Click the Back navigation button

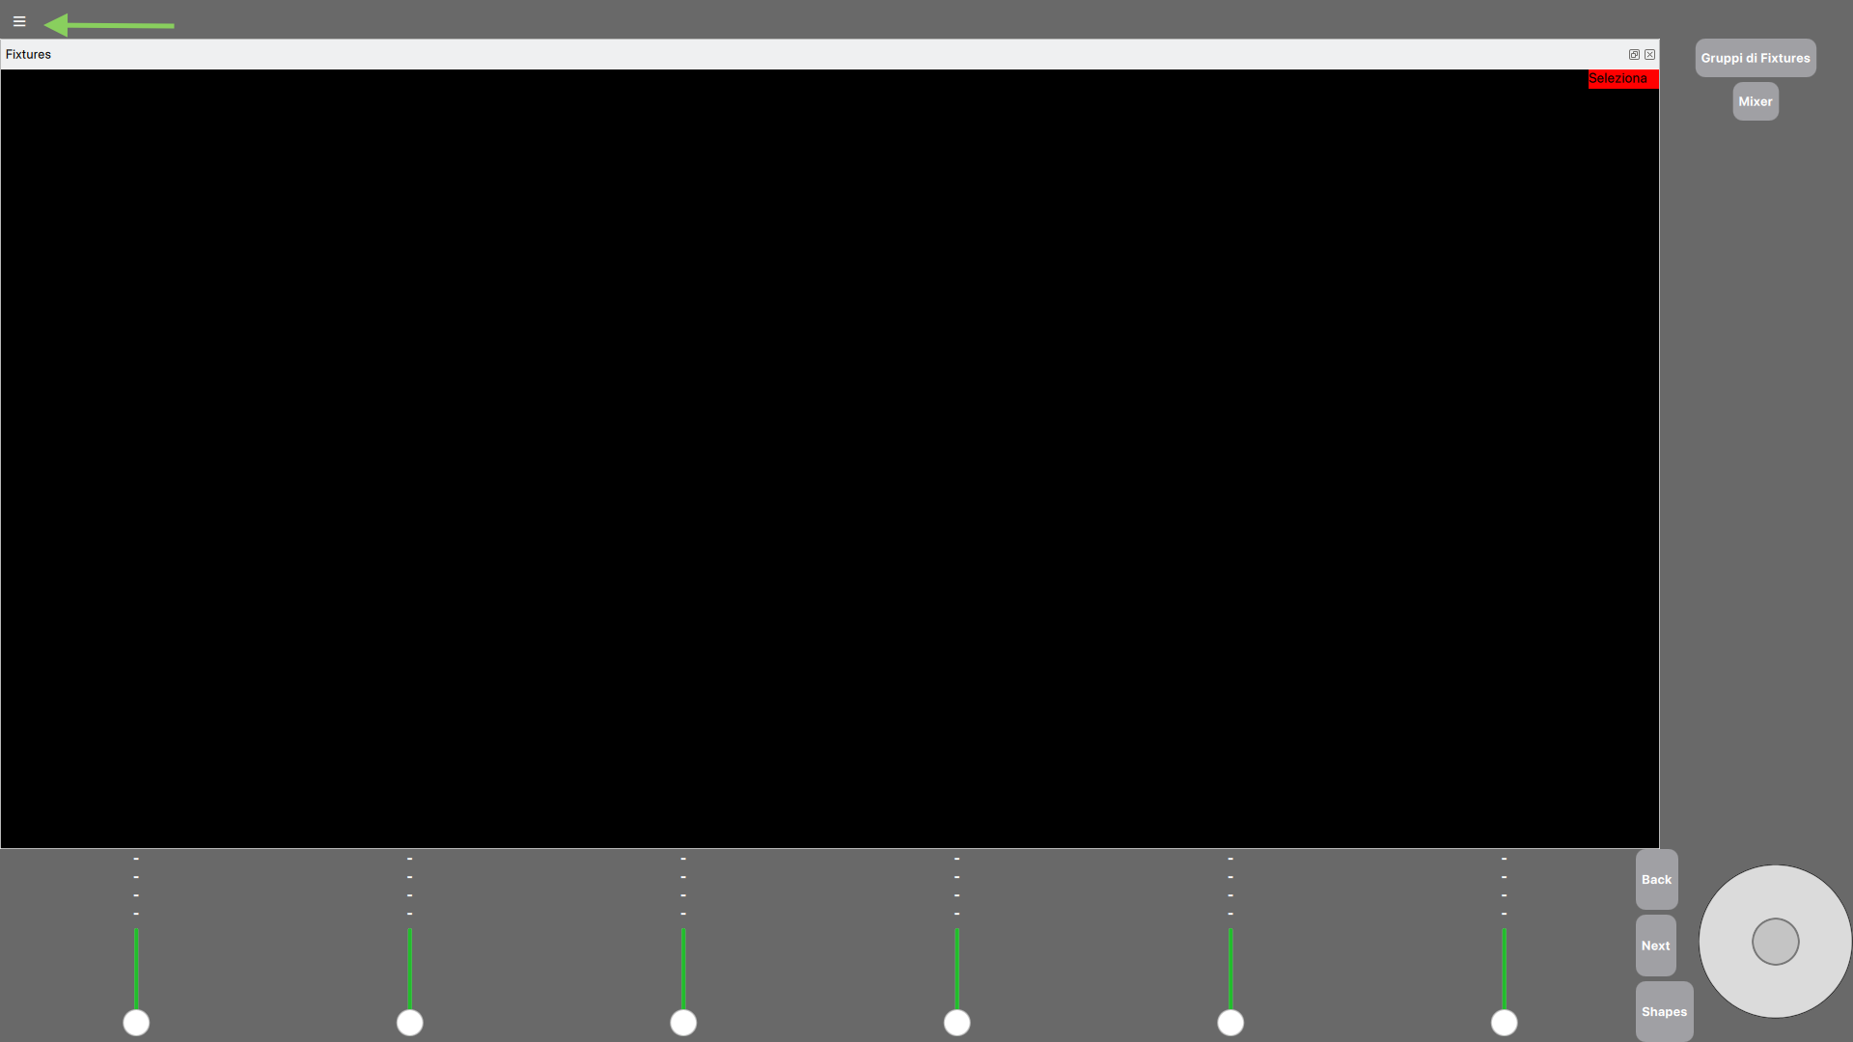[1657, 879]
